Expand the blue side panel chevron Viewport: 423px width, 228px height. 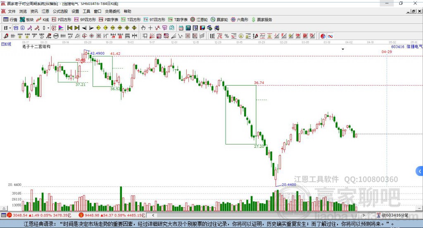coord(420,171)
